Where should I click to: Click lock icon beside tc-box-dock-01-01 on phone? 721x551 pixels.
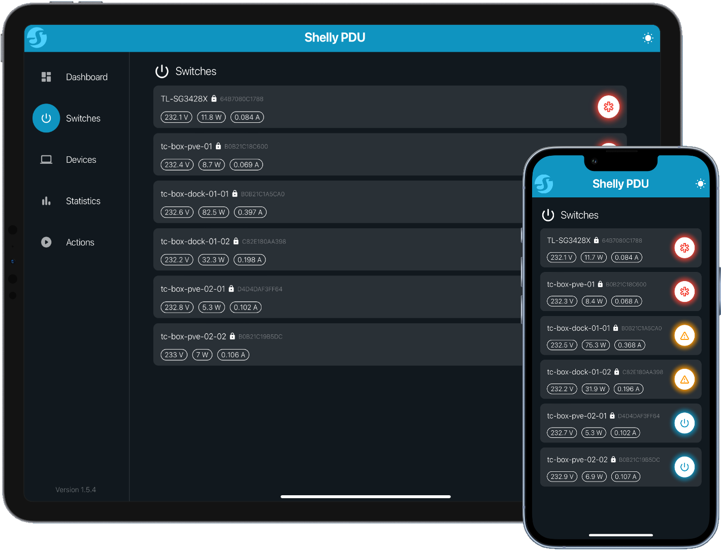click(615, 328)
